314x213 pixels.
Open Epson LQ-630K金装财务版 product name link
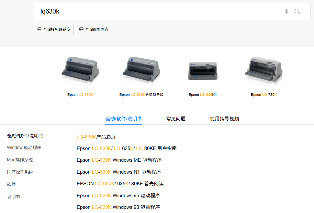tap(141, 95)
